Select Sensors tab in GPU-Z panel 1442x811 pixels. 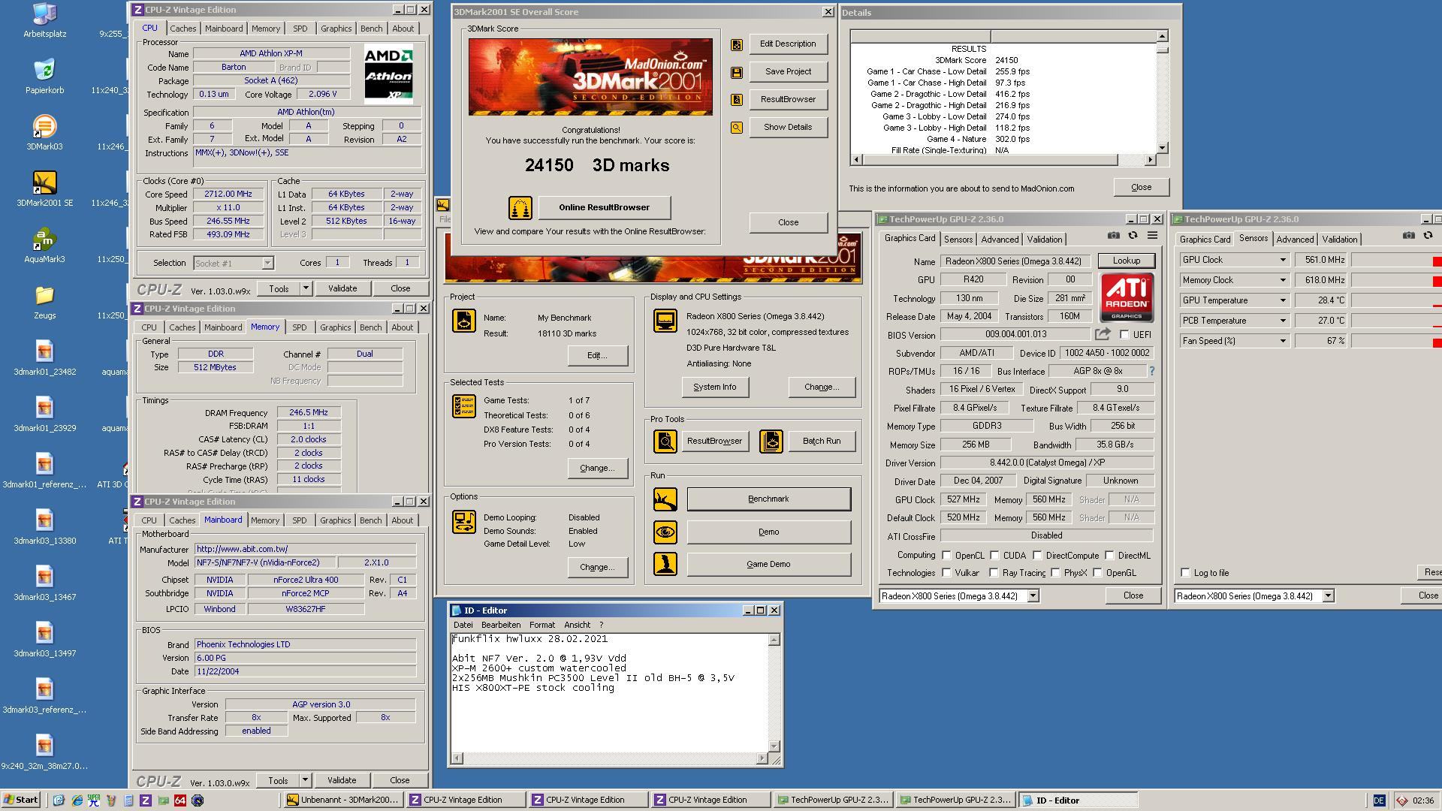[957, 239]
